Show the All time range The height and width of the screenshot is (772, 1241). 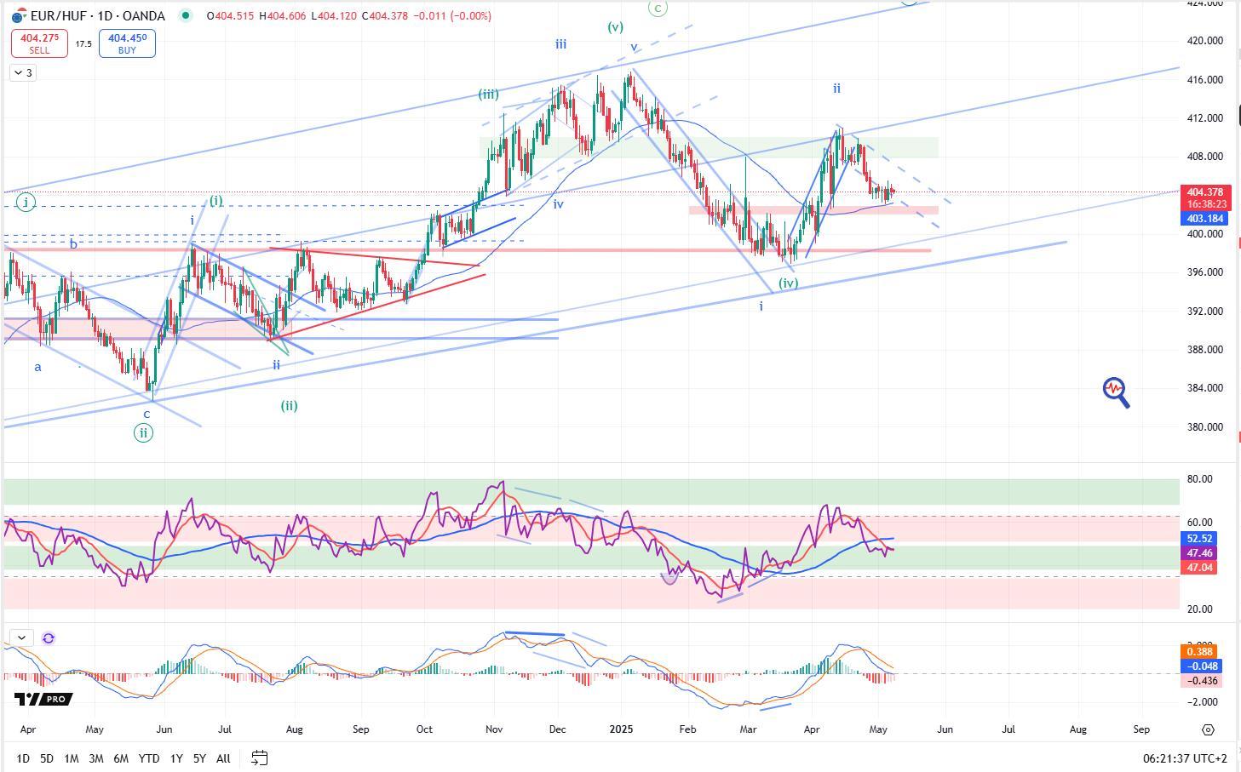(223, 758)
